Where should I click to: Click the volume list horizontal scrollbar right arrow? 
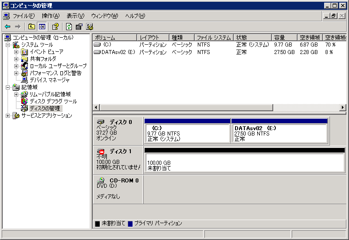(x=342, y=108)
